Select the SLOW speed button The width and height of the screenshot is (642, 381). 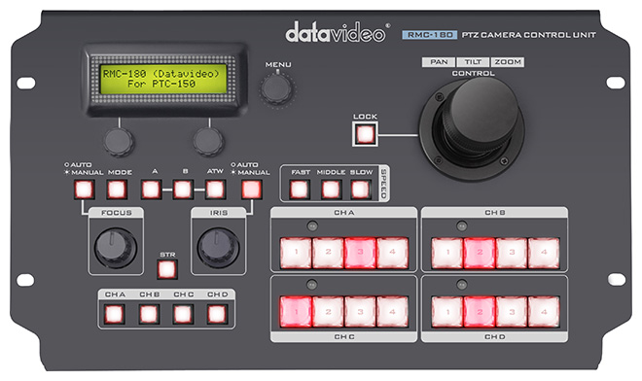[x=361, y=190]
